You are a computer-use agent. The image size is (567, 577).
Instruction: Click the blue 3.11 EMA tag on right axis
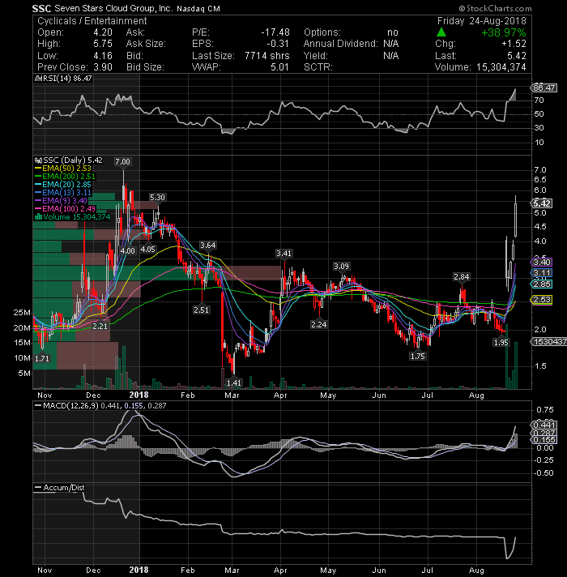[542, 273]
